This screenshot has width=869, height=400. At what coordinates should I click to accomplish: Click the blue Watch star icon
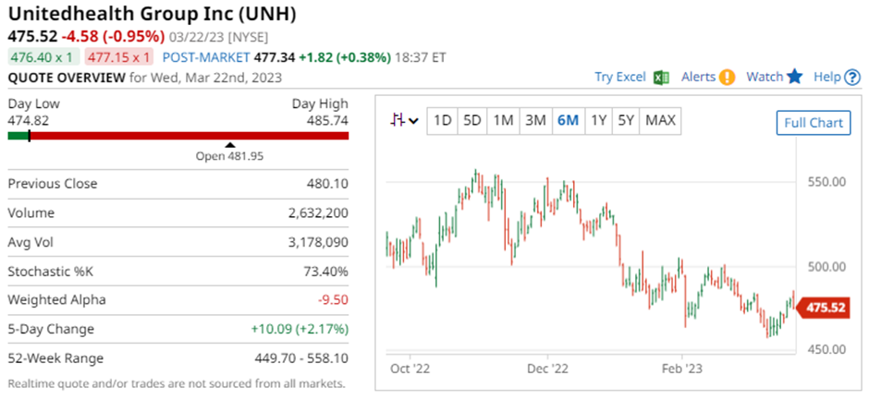pos(795,77)
